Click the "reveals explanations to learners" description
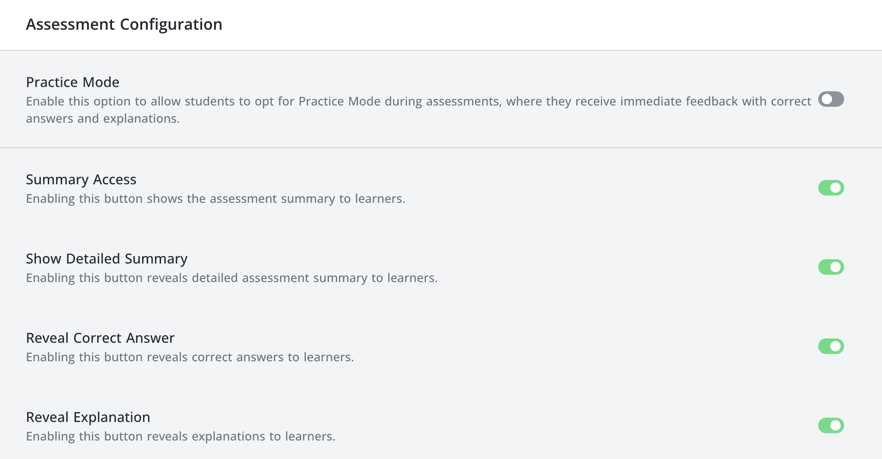The width and height of the screenshot is (882, 459). coord(180,437)
